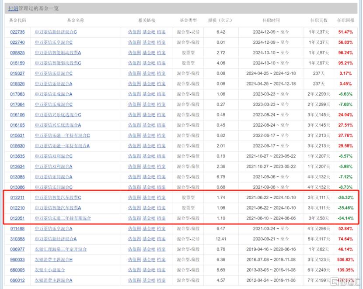Select the 12.41 fund size cell
363x289 pixels.
(x=221, y=239)
